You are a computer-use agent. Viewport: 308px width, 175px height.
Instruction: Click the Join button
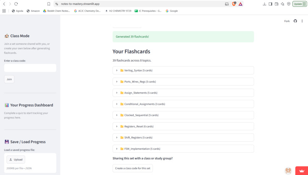coord(9,79)
